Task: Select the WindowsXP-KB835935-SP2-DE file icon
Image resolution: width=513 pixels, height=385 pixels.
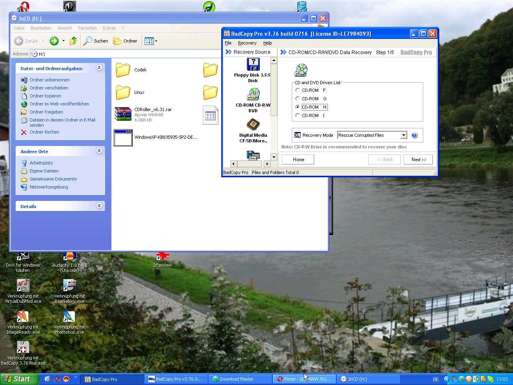Action: (x=123, y=138)
